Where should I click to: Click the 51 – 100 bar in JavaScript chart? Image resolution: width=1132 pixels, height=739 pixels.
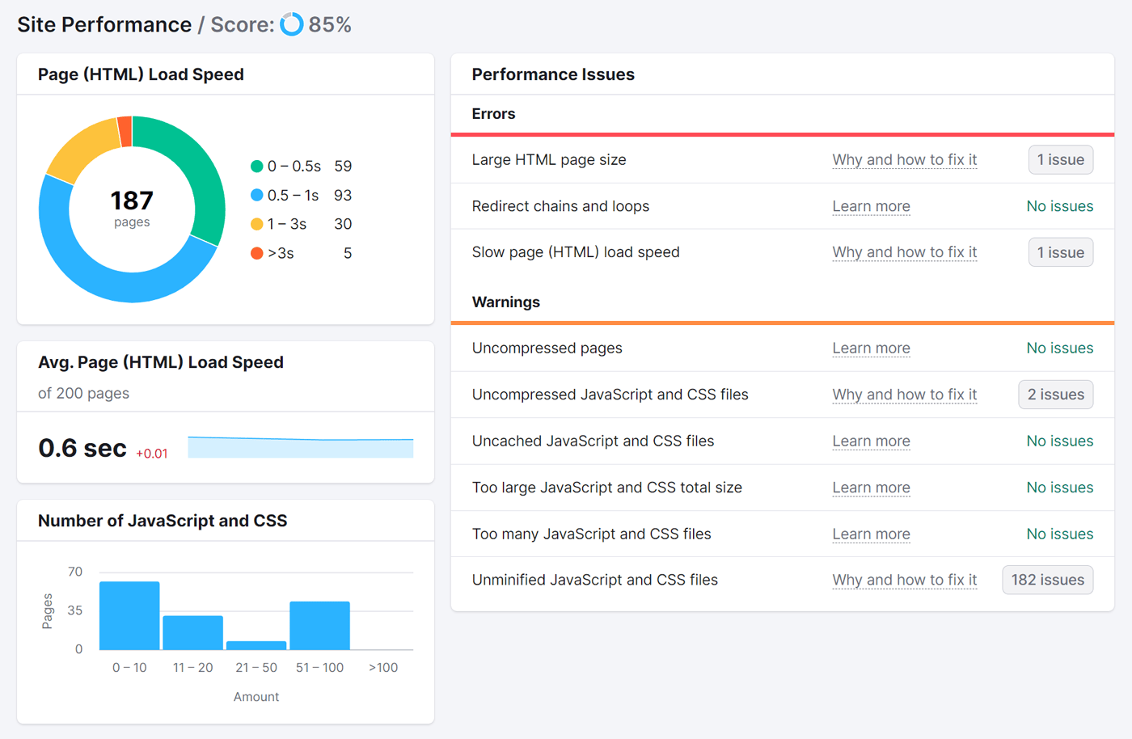pyautogui.click(x=319, y=626)
